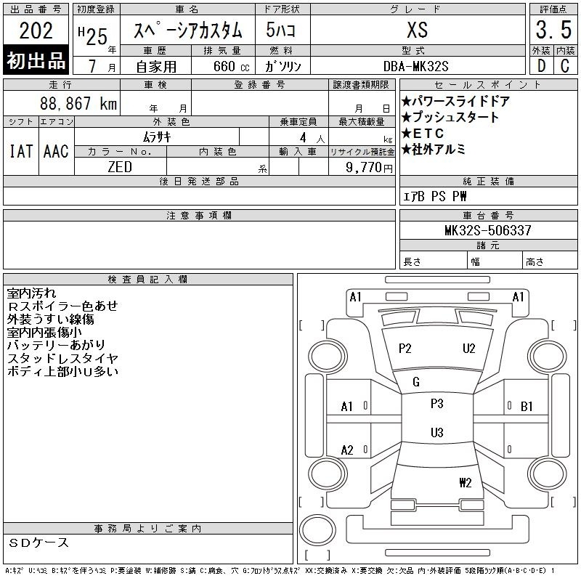
Task: Select the lot number 202
Action: click(36, 32)
